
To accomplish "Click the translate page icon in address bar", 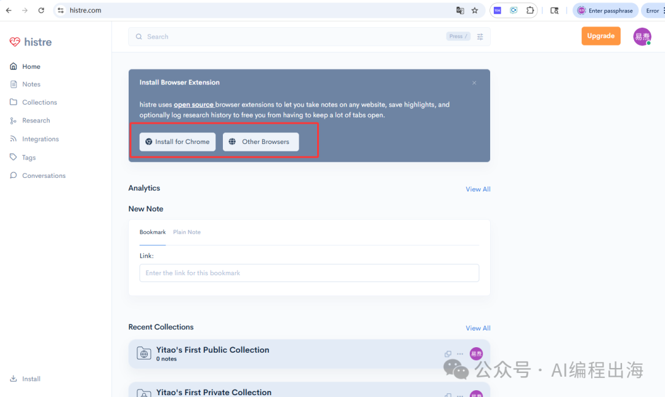I will coord(460,10).
